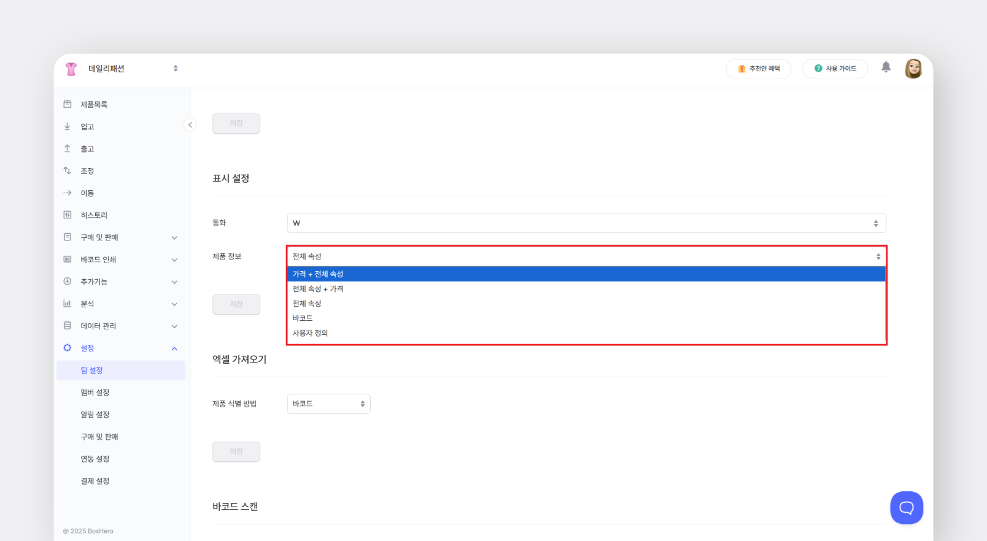This screenshot has height=541, width=987.
Task: Open the 제품 식별 방법 dropdown
Action: pos(328,404)
